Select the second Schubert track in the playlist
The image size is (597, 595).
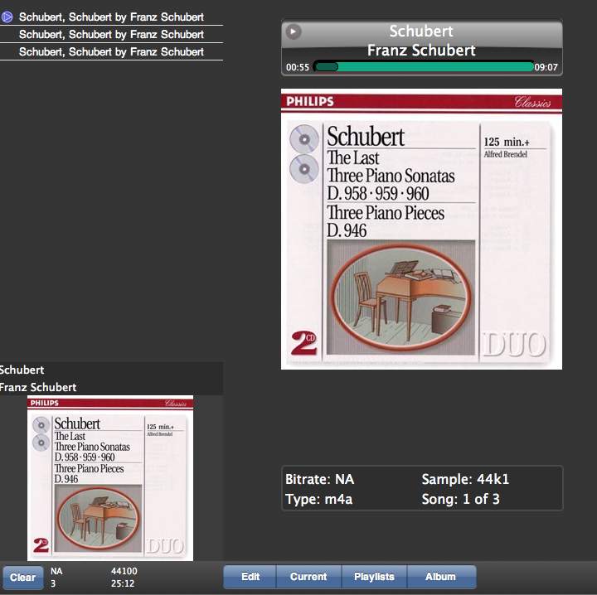(x=111, y=34)
